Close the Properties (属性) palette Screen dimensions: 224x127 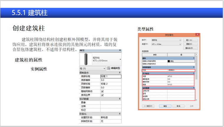(x=120, y=51)
